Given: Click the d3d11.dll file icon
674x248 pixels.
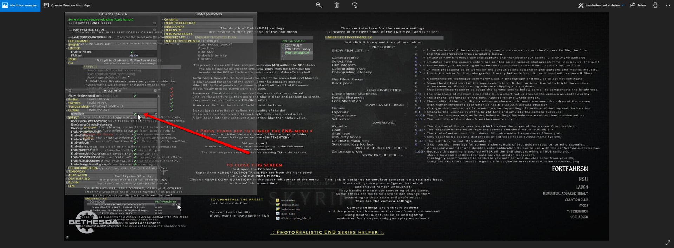Looking at the screenshot, I should [x=277, y=214].
